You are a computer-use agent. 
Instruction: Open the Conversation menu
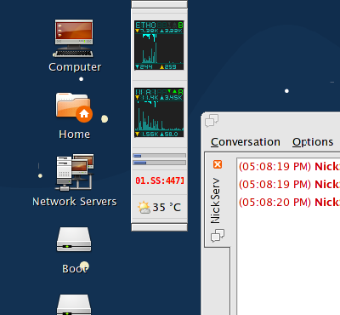pyautogui.click(x=246, y=142)
